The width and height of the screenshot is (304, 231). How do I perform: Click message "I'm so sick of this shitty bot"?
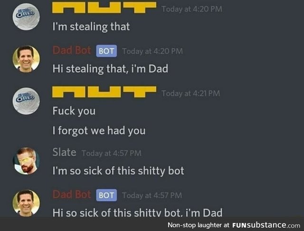click(x=118, y=171)
